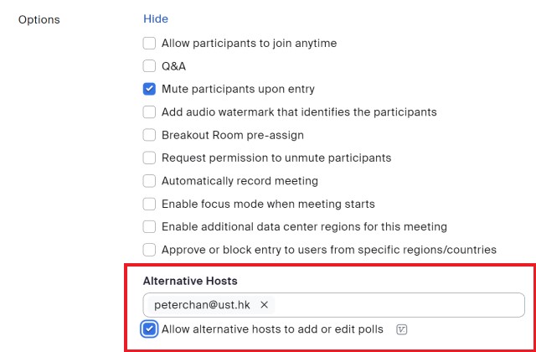This screenshot has width=536, height=352.
Task: Enable Automatically record meeting
Action: pos(149,181)
